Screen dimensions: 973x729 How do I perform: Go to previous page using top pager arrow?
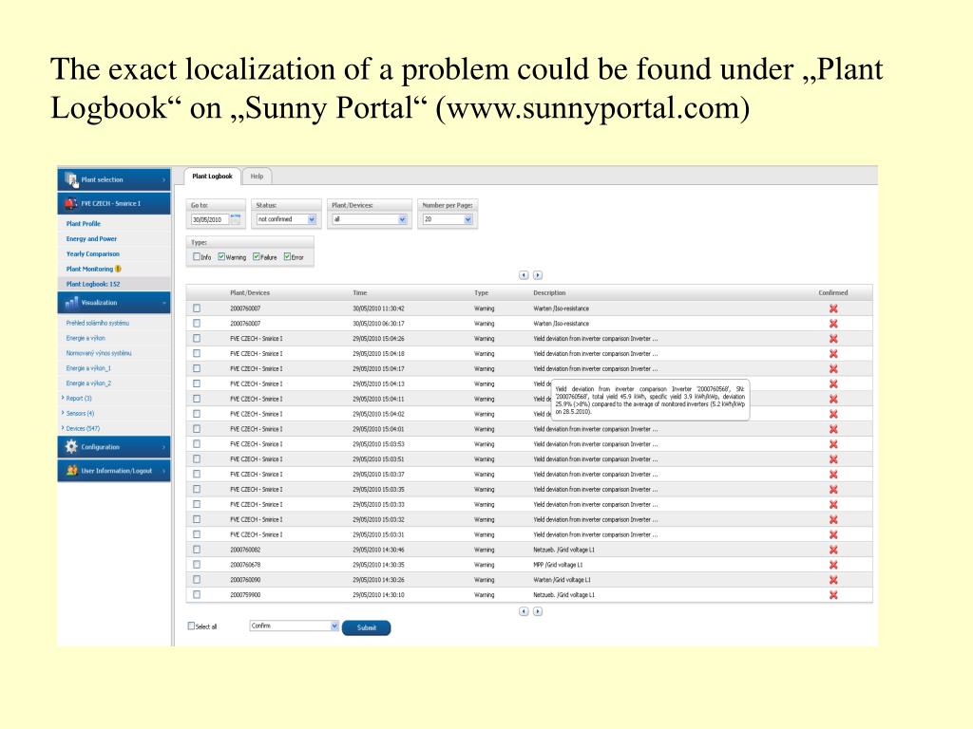pyautogui.click(x=524, y=275)
